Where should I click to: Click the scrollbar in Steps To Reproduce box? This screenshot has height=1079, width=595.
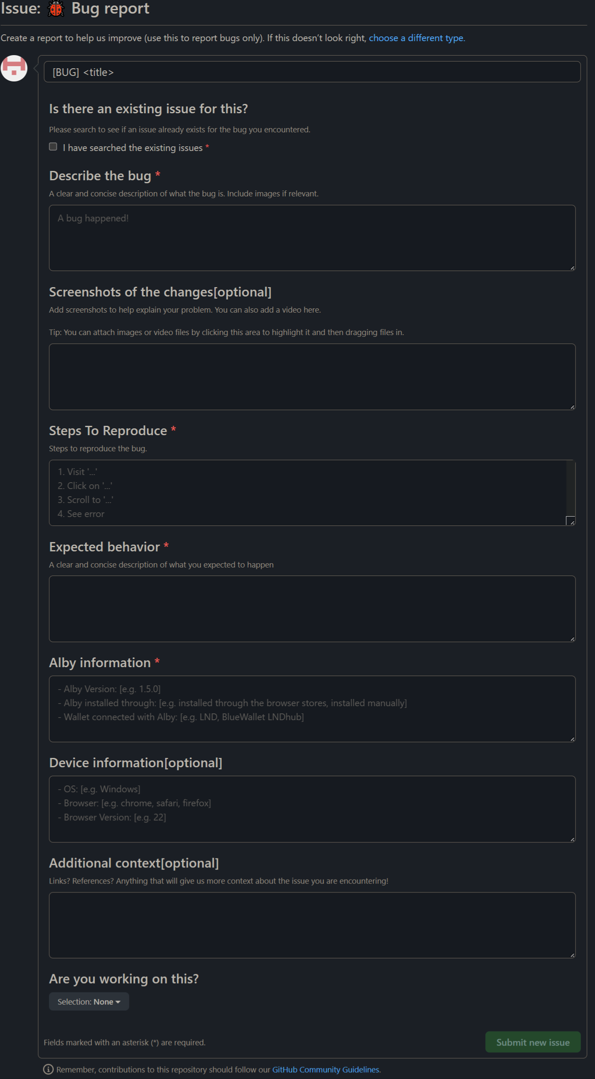click(x=570, y=492)
